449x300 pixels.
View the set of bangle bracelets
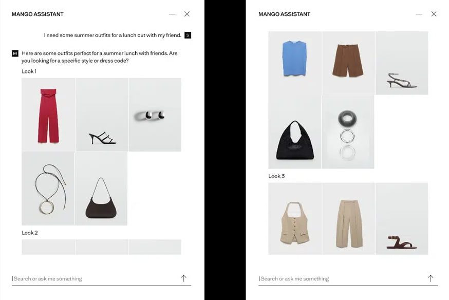(x=348, y=132)
